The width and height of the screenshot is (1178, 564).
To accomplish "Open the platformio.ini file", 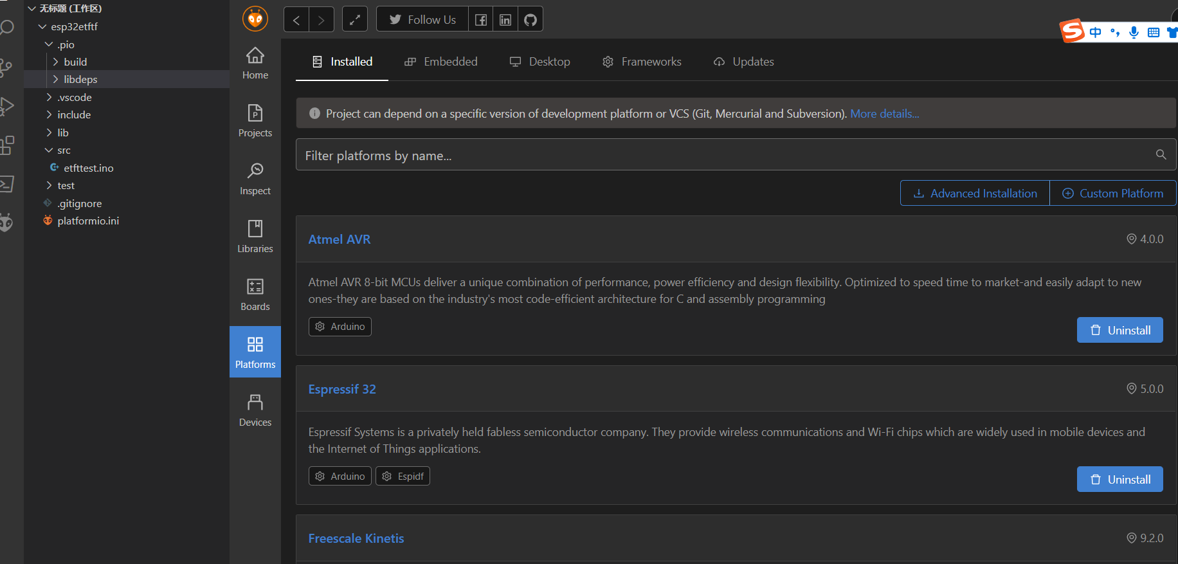I will click(88, 221).
